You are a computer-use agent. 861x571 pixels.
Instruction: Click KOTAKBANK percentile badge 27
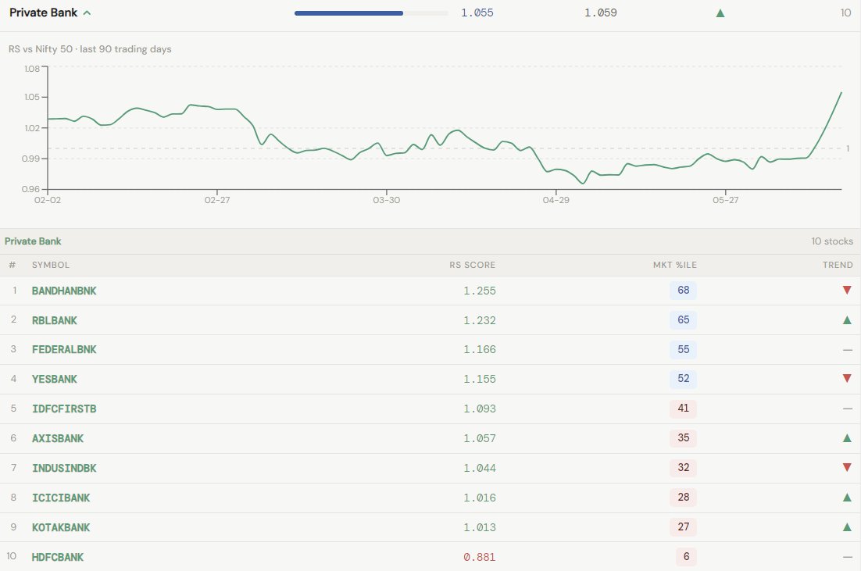pos(683,526)
